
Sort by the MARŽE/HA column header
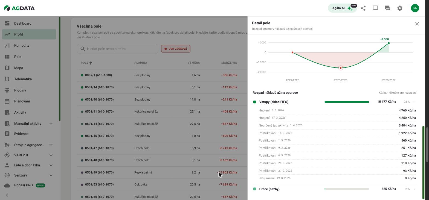[x=229, y=63]
